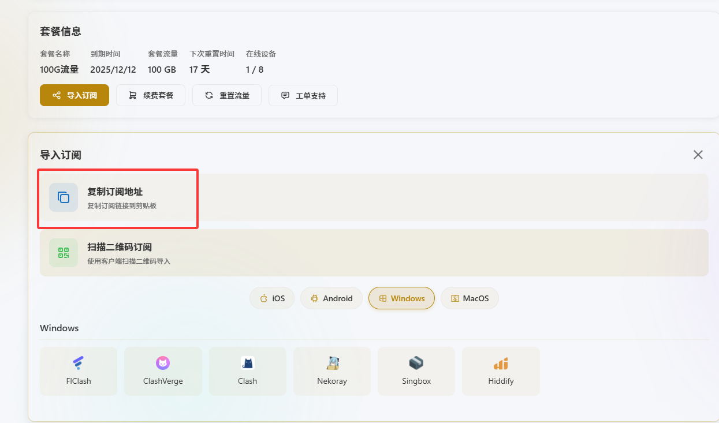719x423 pixels.
Task: Click the Singbox cube icon
Action: 416,363
